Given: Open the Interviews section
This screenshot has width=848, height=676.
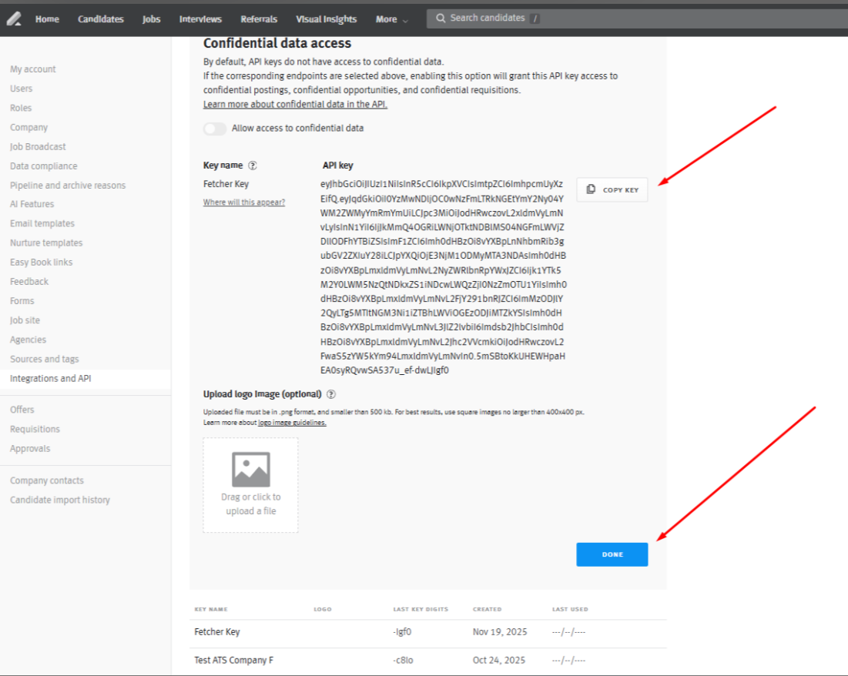Looking at the screenshot, I should 199,18.
